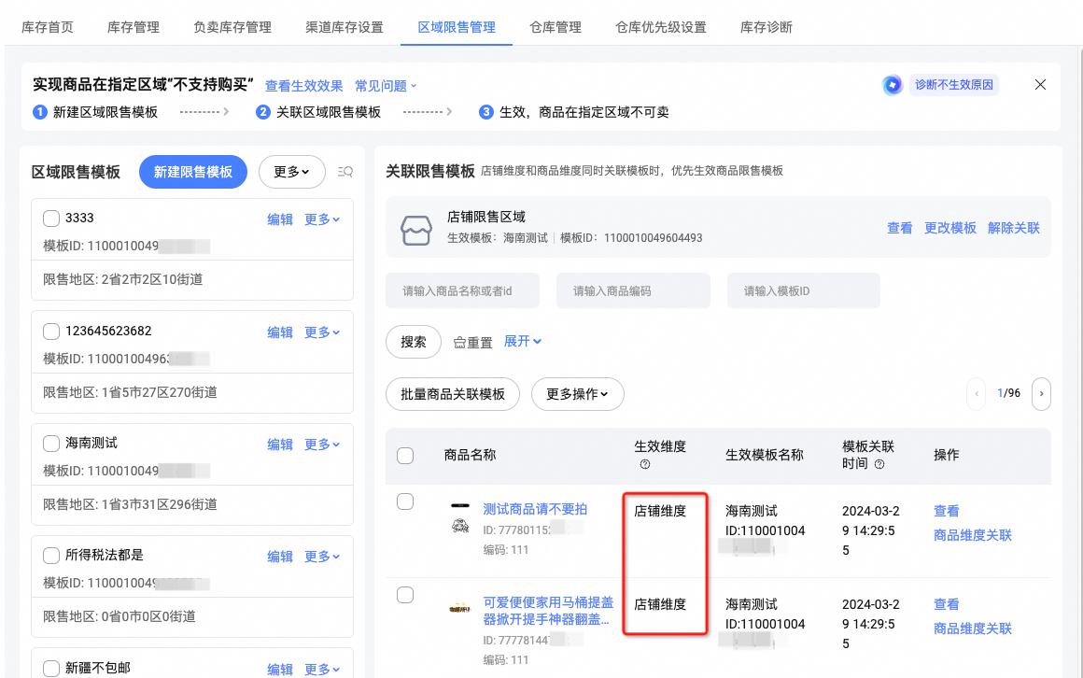
Task: Open 更多 dropdown for 海南测试 template
Action: point(322,445)
